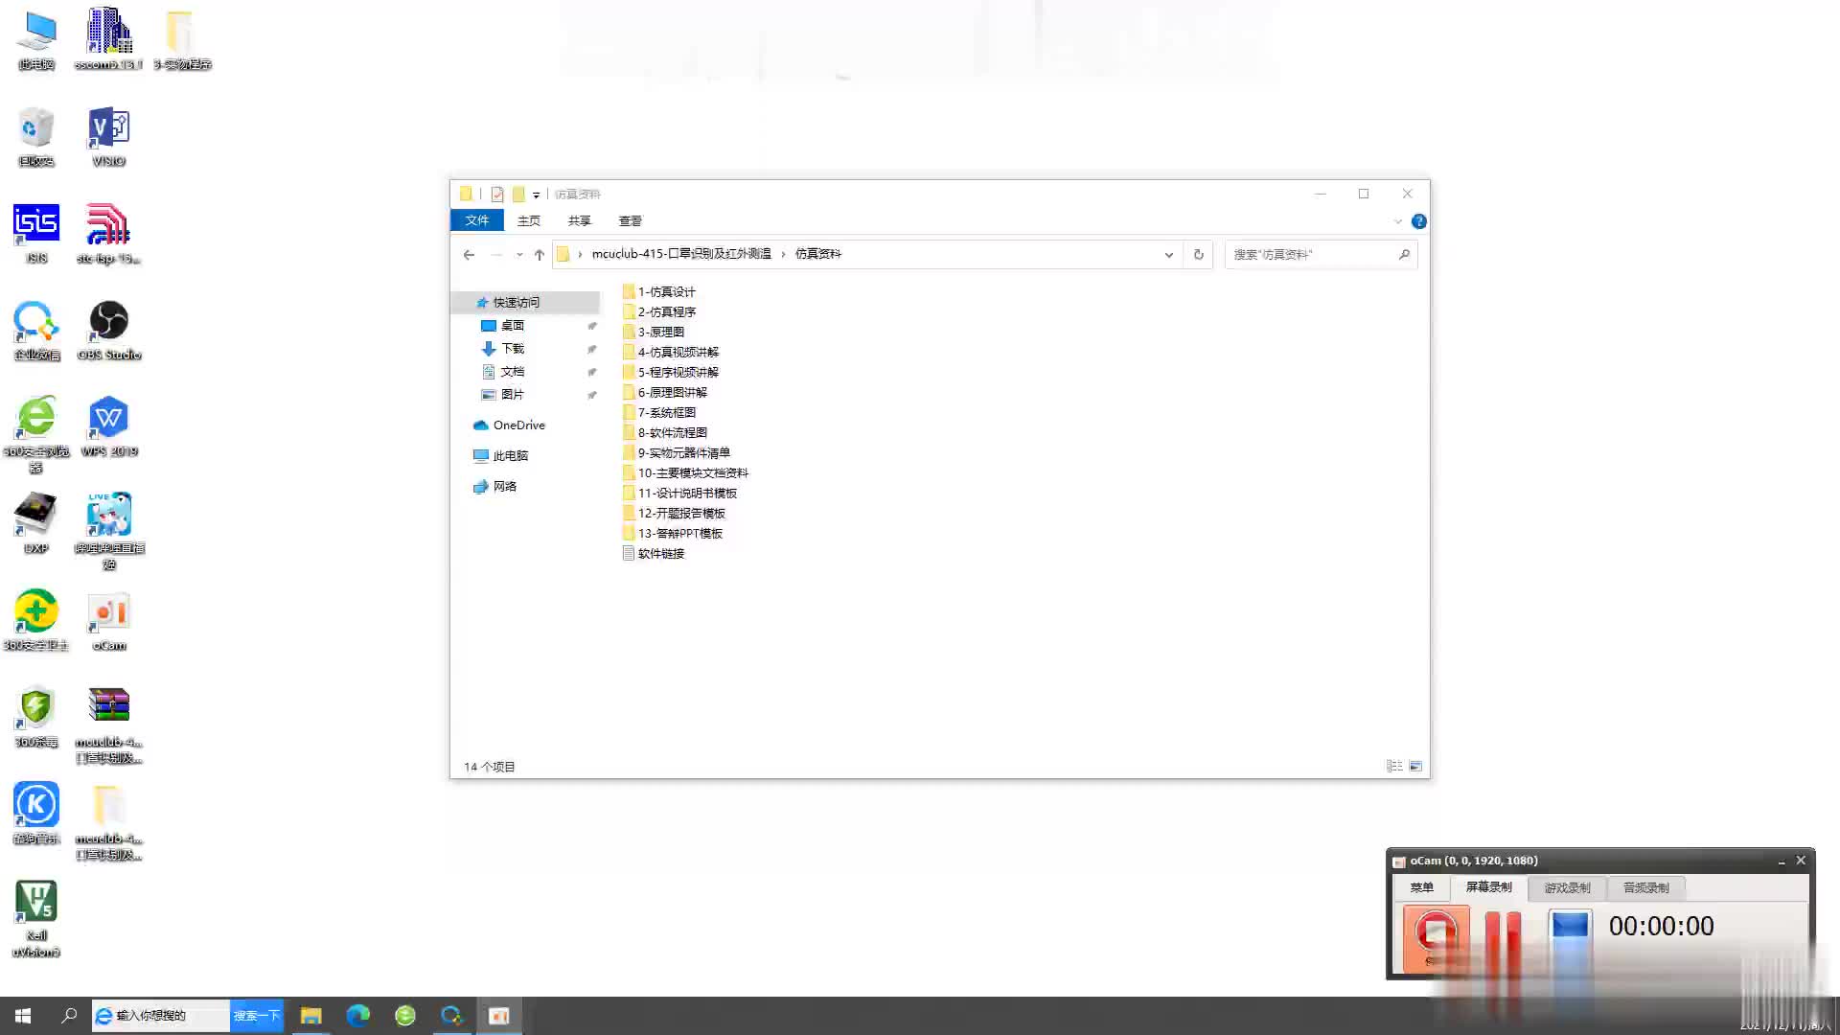
Task: Toggle list view button in Explorer
Action: tap(1394, 766)
